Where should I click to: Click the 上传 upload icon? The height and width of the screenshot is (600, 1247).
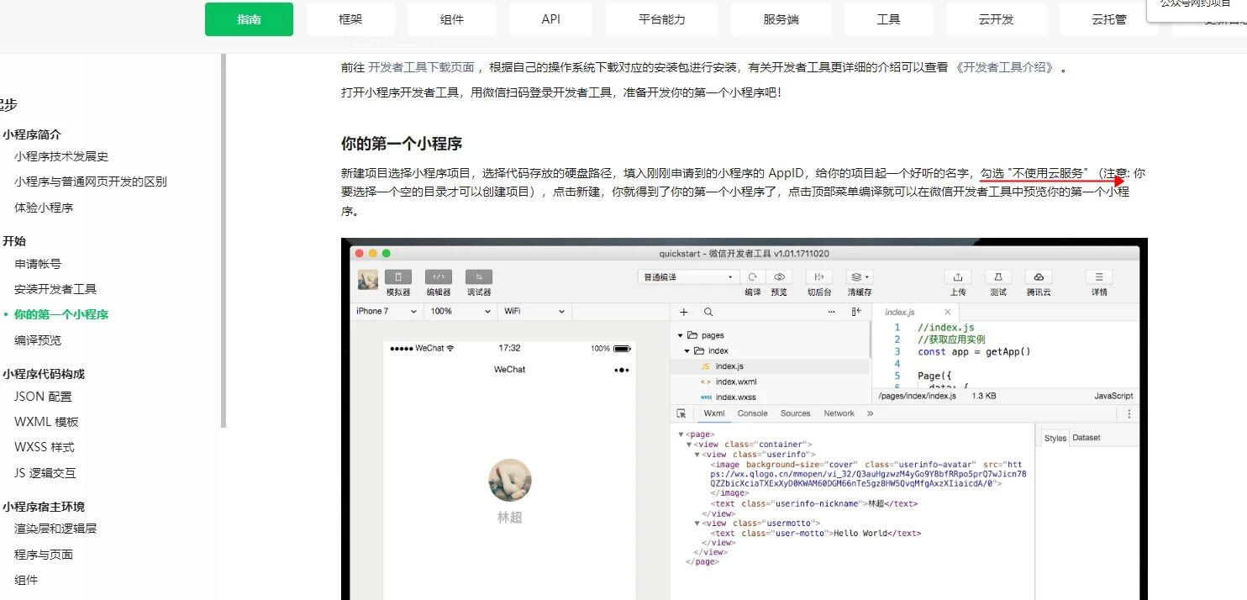pyautogui.click(x=958, y=276)
